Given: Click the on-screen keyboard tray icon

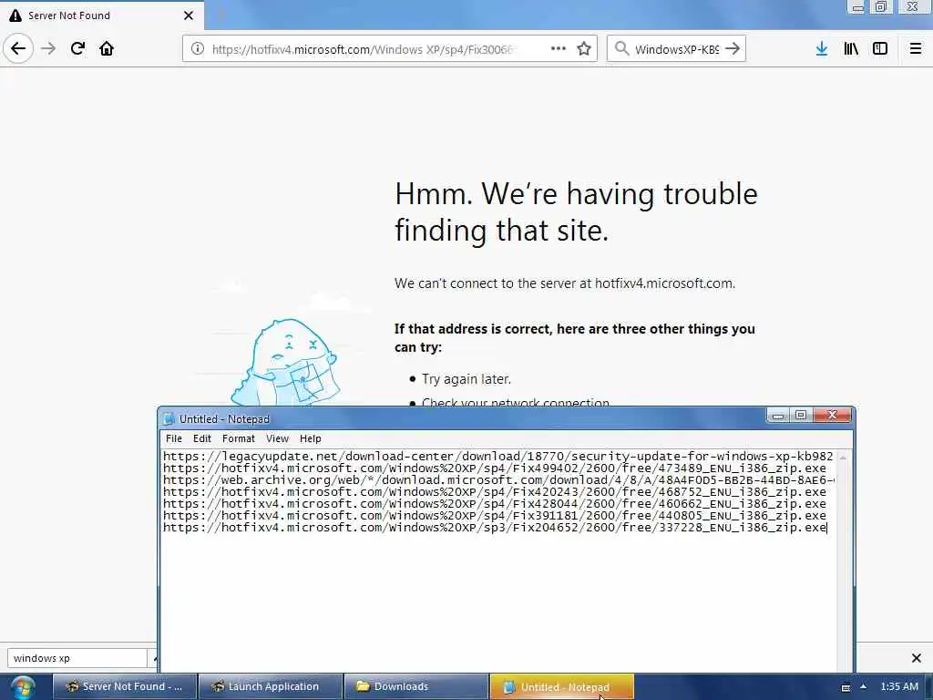Looking at the screenshot, I should (846, 687).
